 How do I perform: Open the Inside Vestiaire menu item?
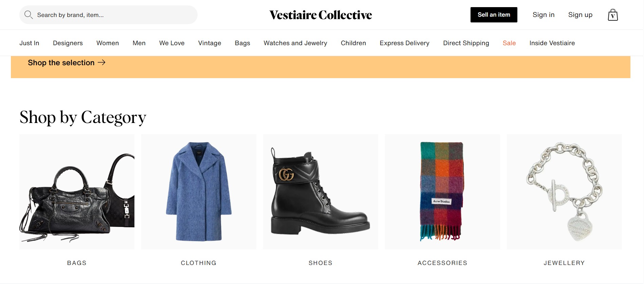(552, 43)
